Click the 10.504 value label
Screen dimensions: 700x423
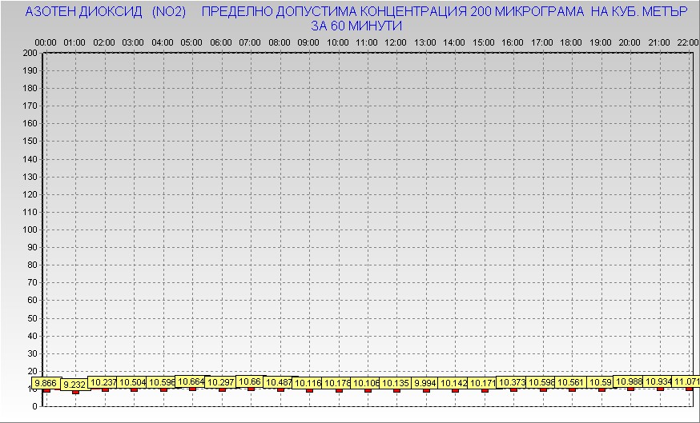pyautogui.click(x=133, y=382)
